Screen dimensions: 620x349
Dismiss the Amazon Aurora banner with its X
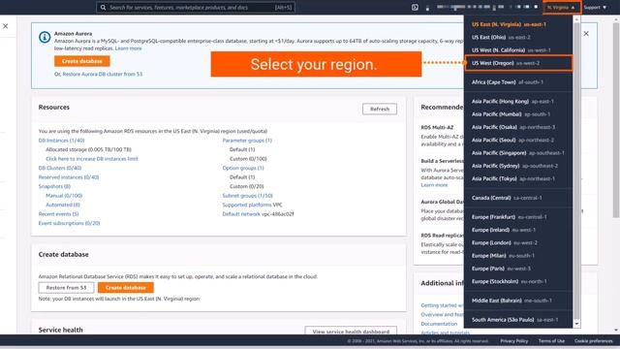[586, 34]
